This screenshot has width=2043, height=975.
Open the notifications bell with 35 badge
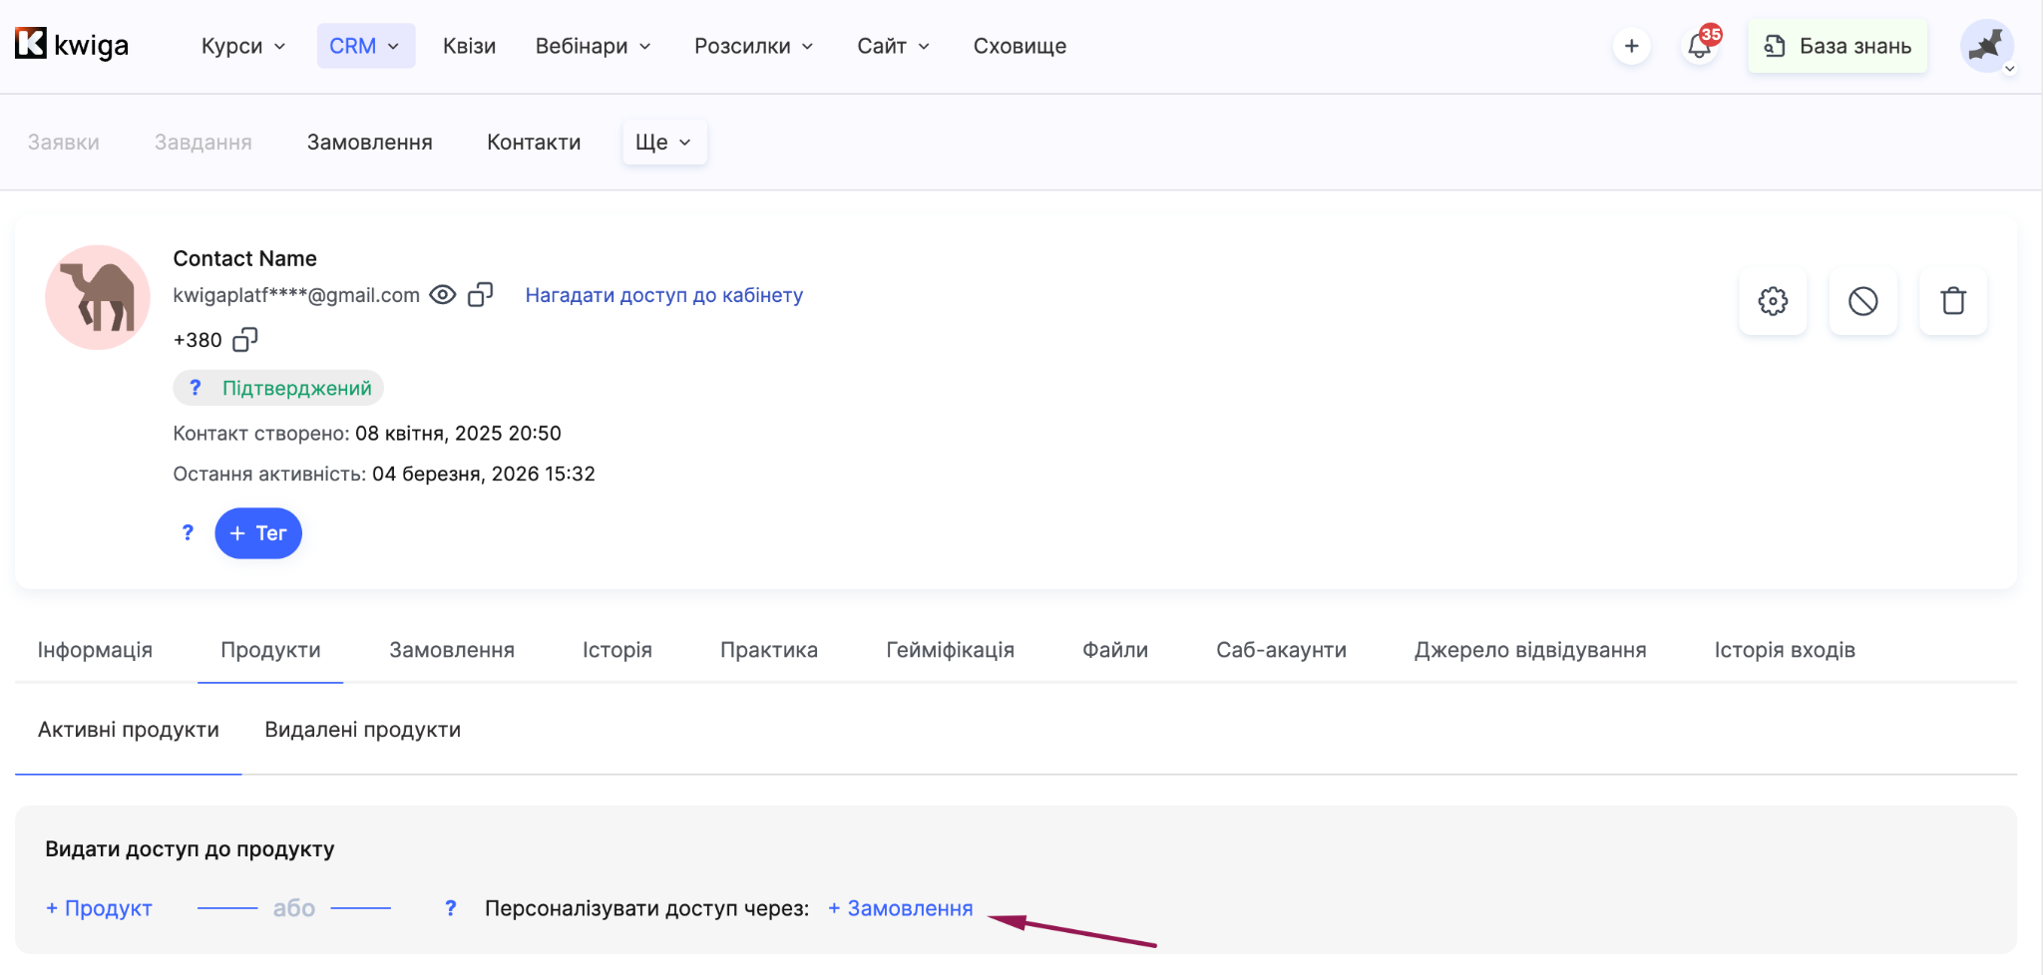click(x=1700, y=46)
